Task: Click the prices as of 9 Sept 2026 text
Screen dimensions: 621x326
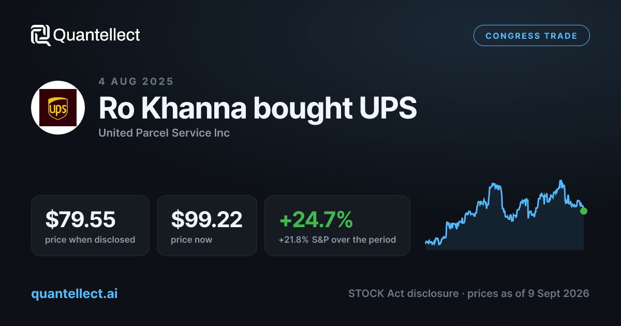Action: point(528,293)
